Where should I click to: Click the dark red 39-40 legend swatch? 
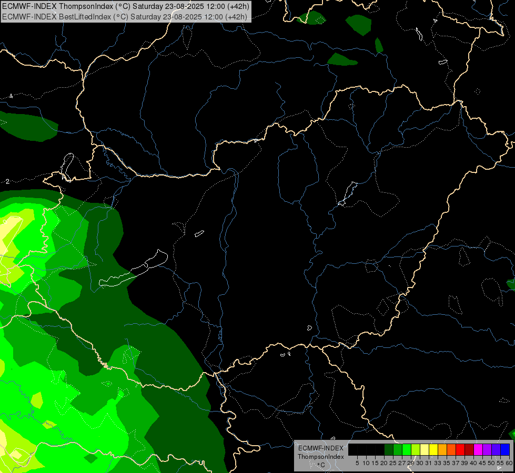[469, 449]
